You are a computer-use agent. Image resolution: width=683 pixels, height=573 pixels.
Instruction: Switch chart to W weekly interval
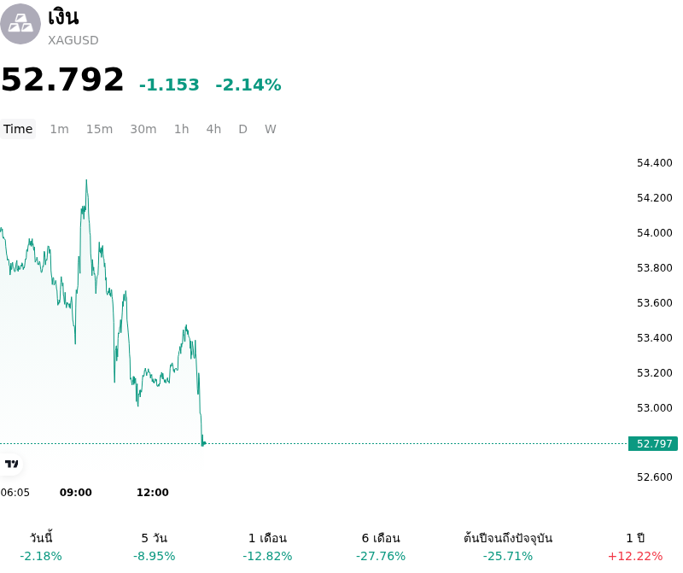(x=271, y=129)
